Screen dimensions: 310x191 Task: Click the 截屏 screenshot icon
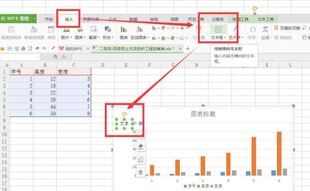(x=94, y=30)
